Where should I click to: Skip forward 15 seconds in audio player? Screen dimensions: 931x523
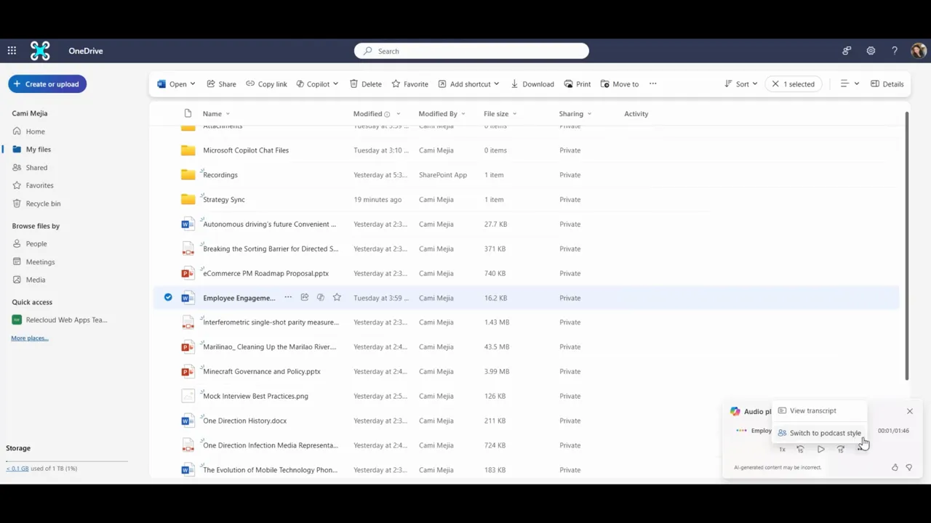point(841,449)
